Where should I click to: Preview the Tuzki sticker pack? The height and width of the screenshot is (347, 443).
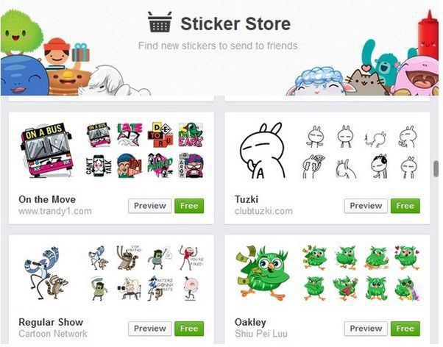(366, 206)
